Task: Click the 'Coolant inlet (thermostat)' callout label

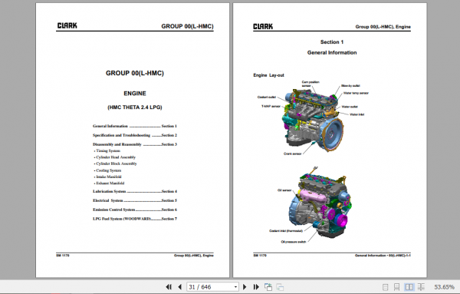Action: click(x=286, y=231)
